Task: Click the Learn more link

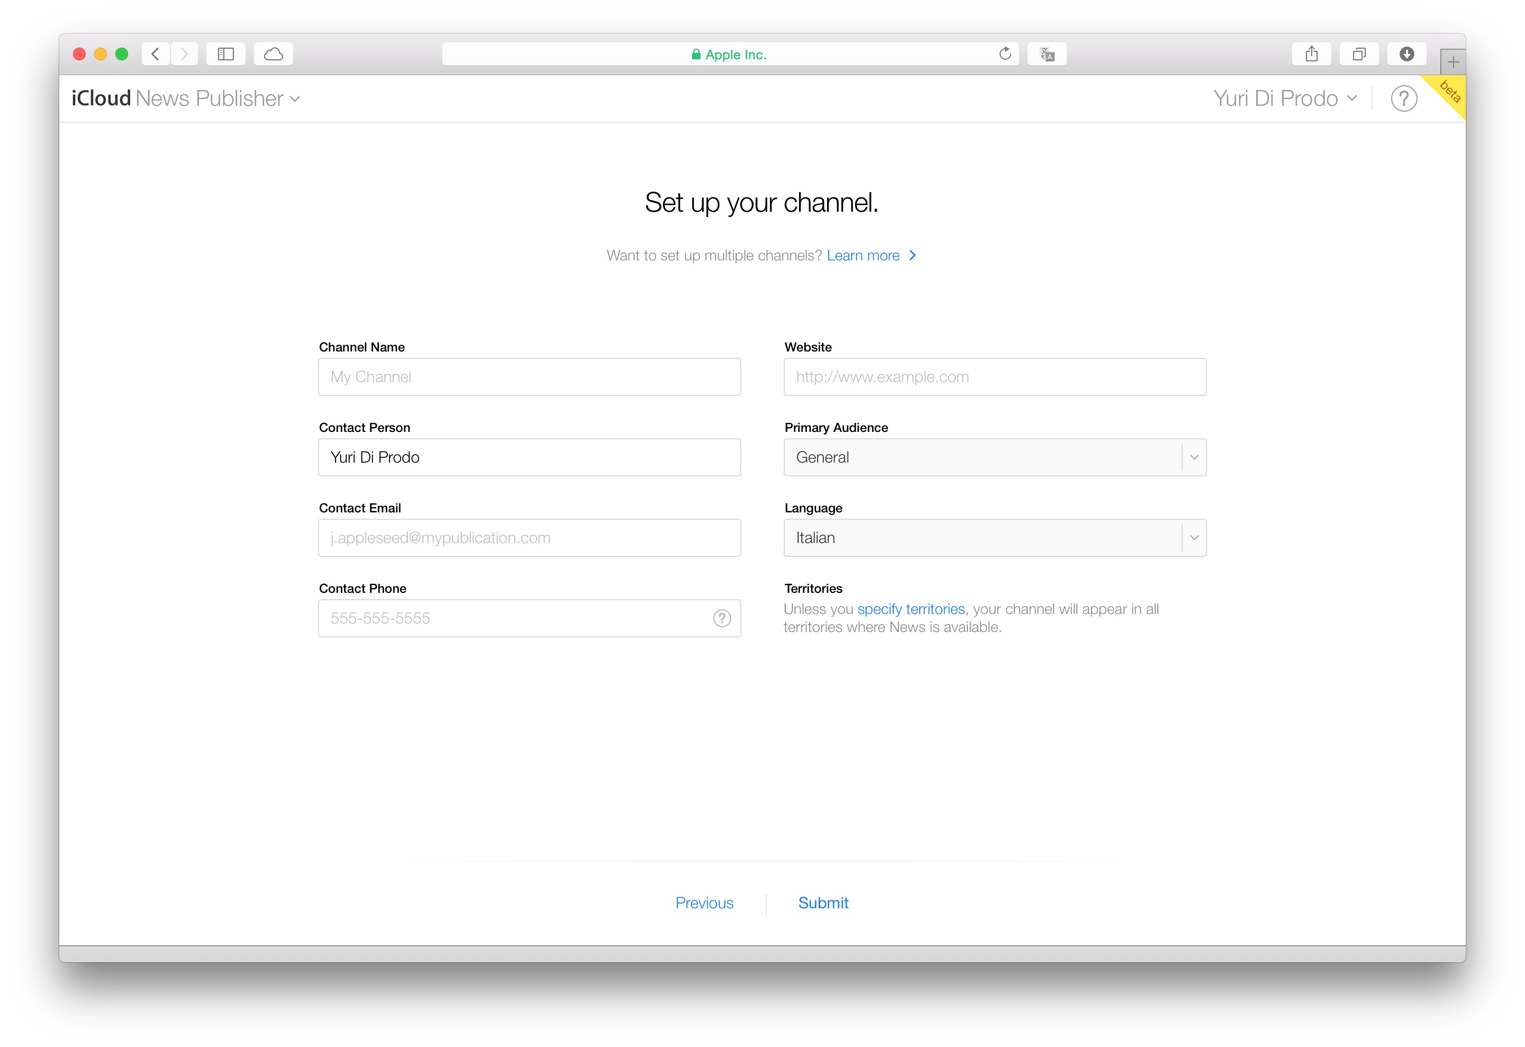Action: [863, 256]
